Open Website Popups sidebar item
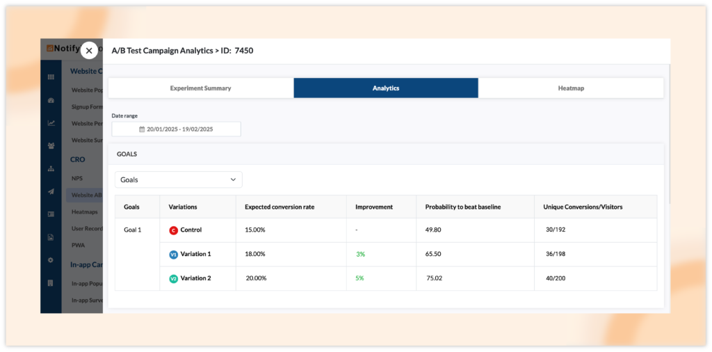The width and height of the screenshot is (712, 352). click(87, 90)
